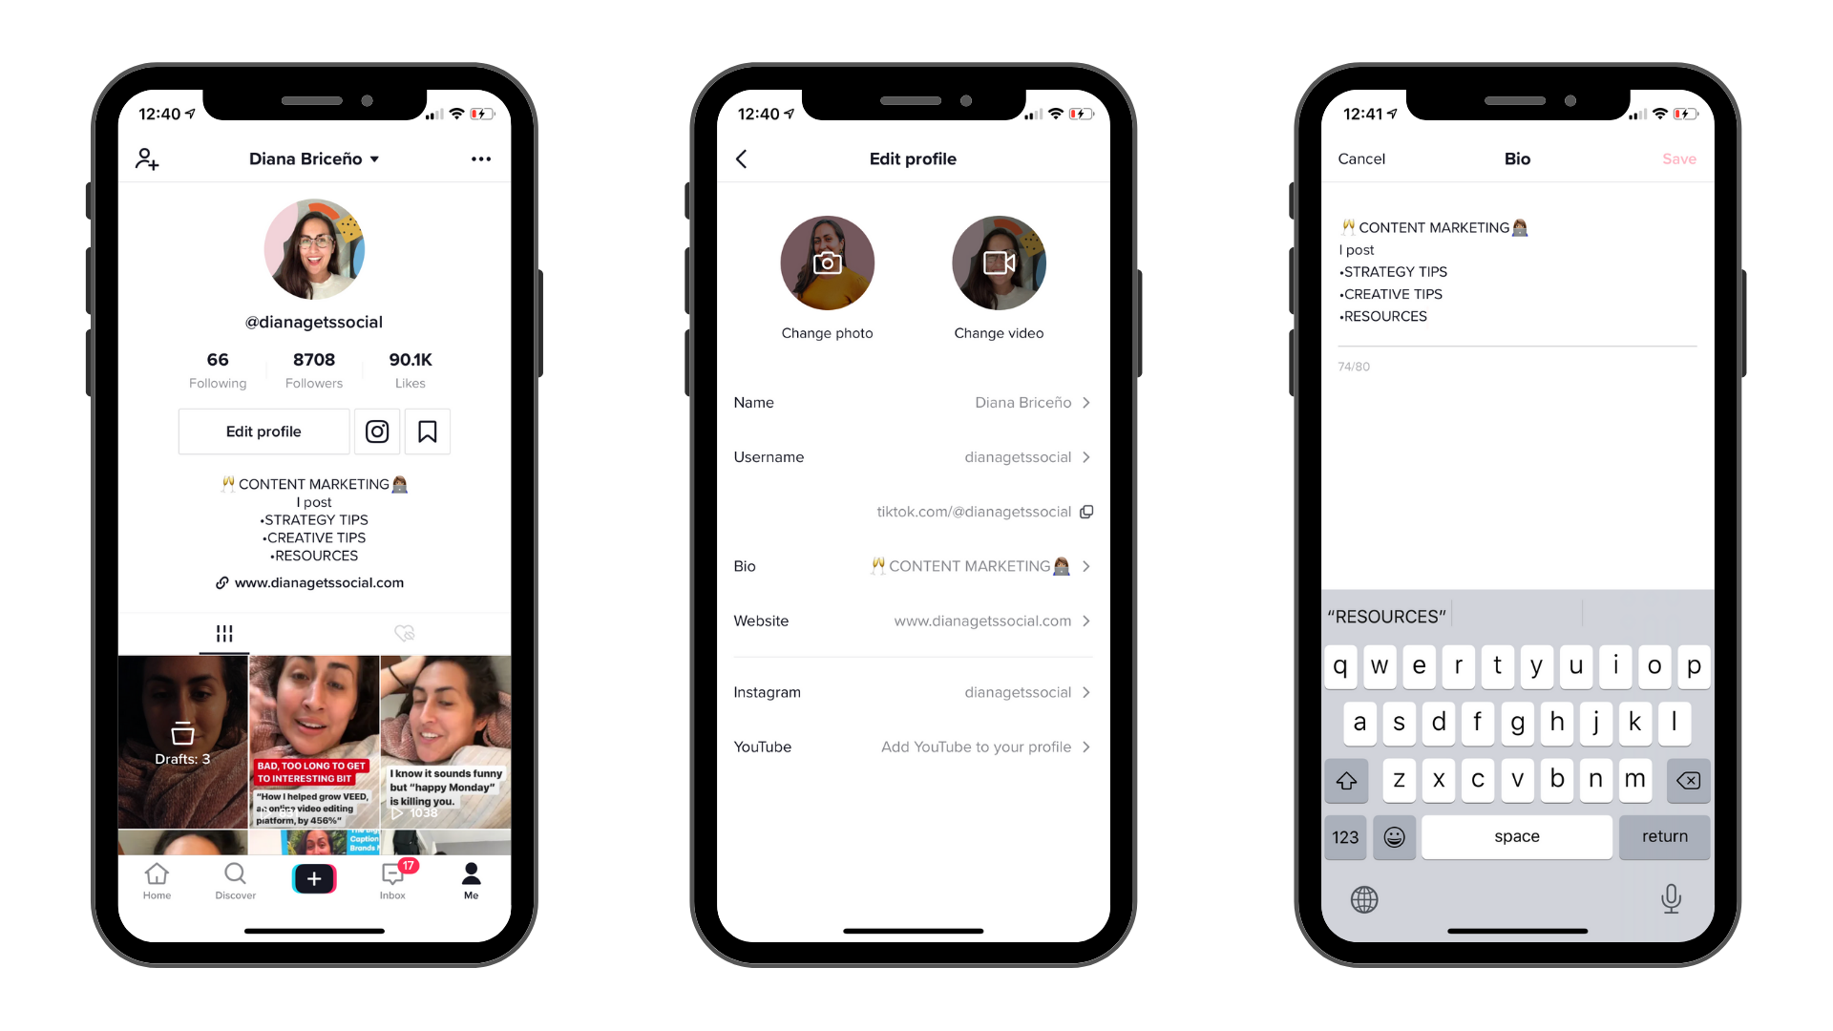Screen dimensions: 1833x1031
Task: Tap the back arrow on Edit profile screen
Action: (743, 158)
